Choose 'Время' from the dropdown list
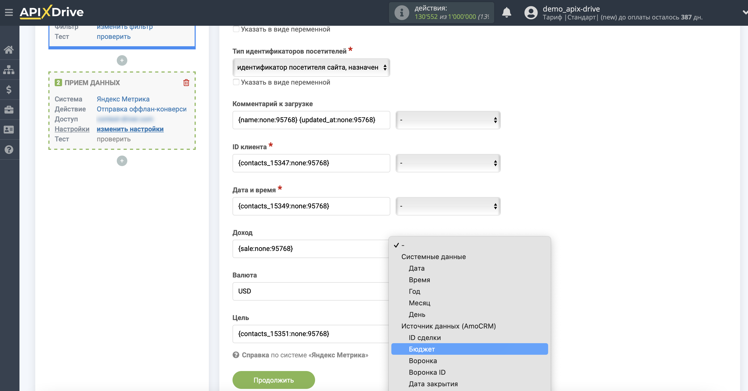Screen dimensions: 748x391 click(x=469, y=280)
